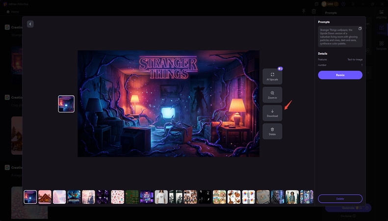This screenshot has height=221, width=388.
Task: Click the export upload arrow in the background toolbar
Action: 304,11
